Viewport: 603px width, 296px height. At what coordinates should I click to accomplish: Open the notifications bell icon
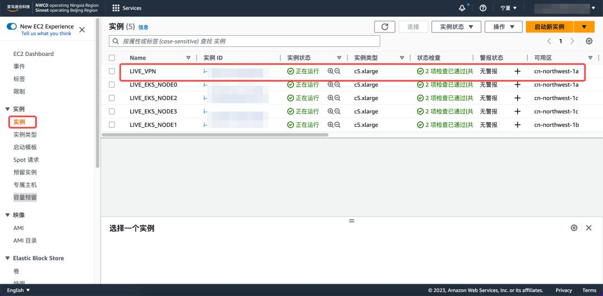tap(462, 8)
